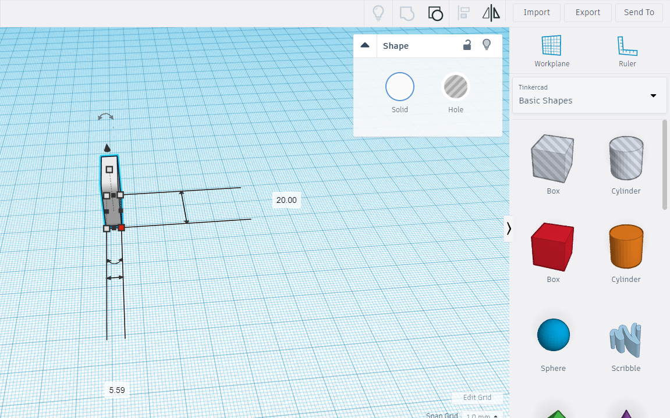Set the shape to Solid
This screenshot has width=670, height=418.
coord(399,87)
